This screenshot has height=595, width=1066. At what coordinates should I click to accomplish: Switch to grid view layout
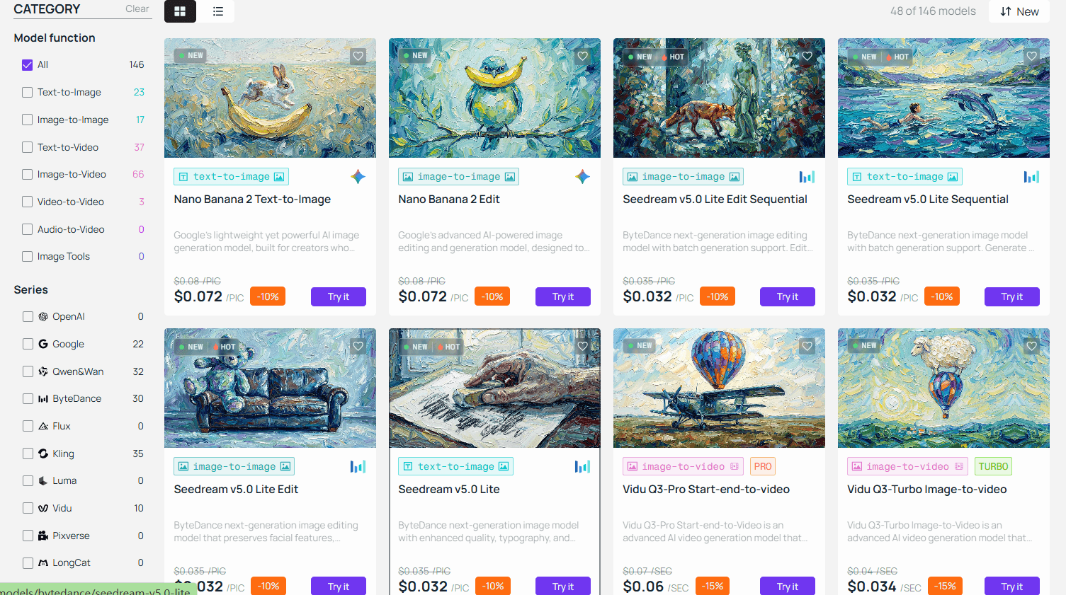(x=180, y=11)
